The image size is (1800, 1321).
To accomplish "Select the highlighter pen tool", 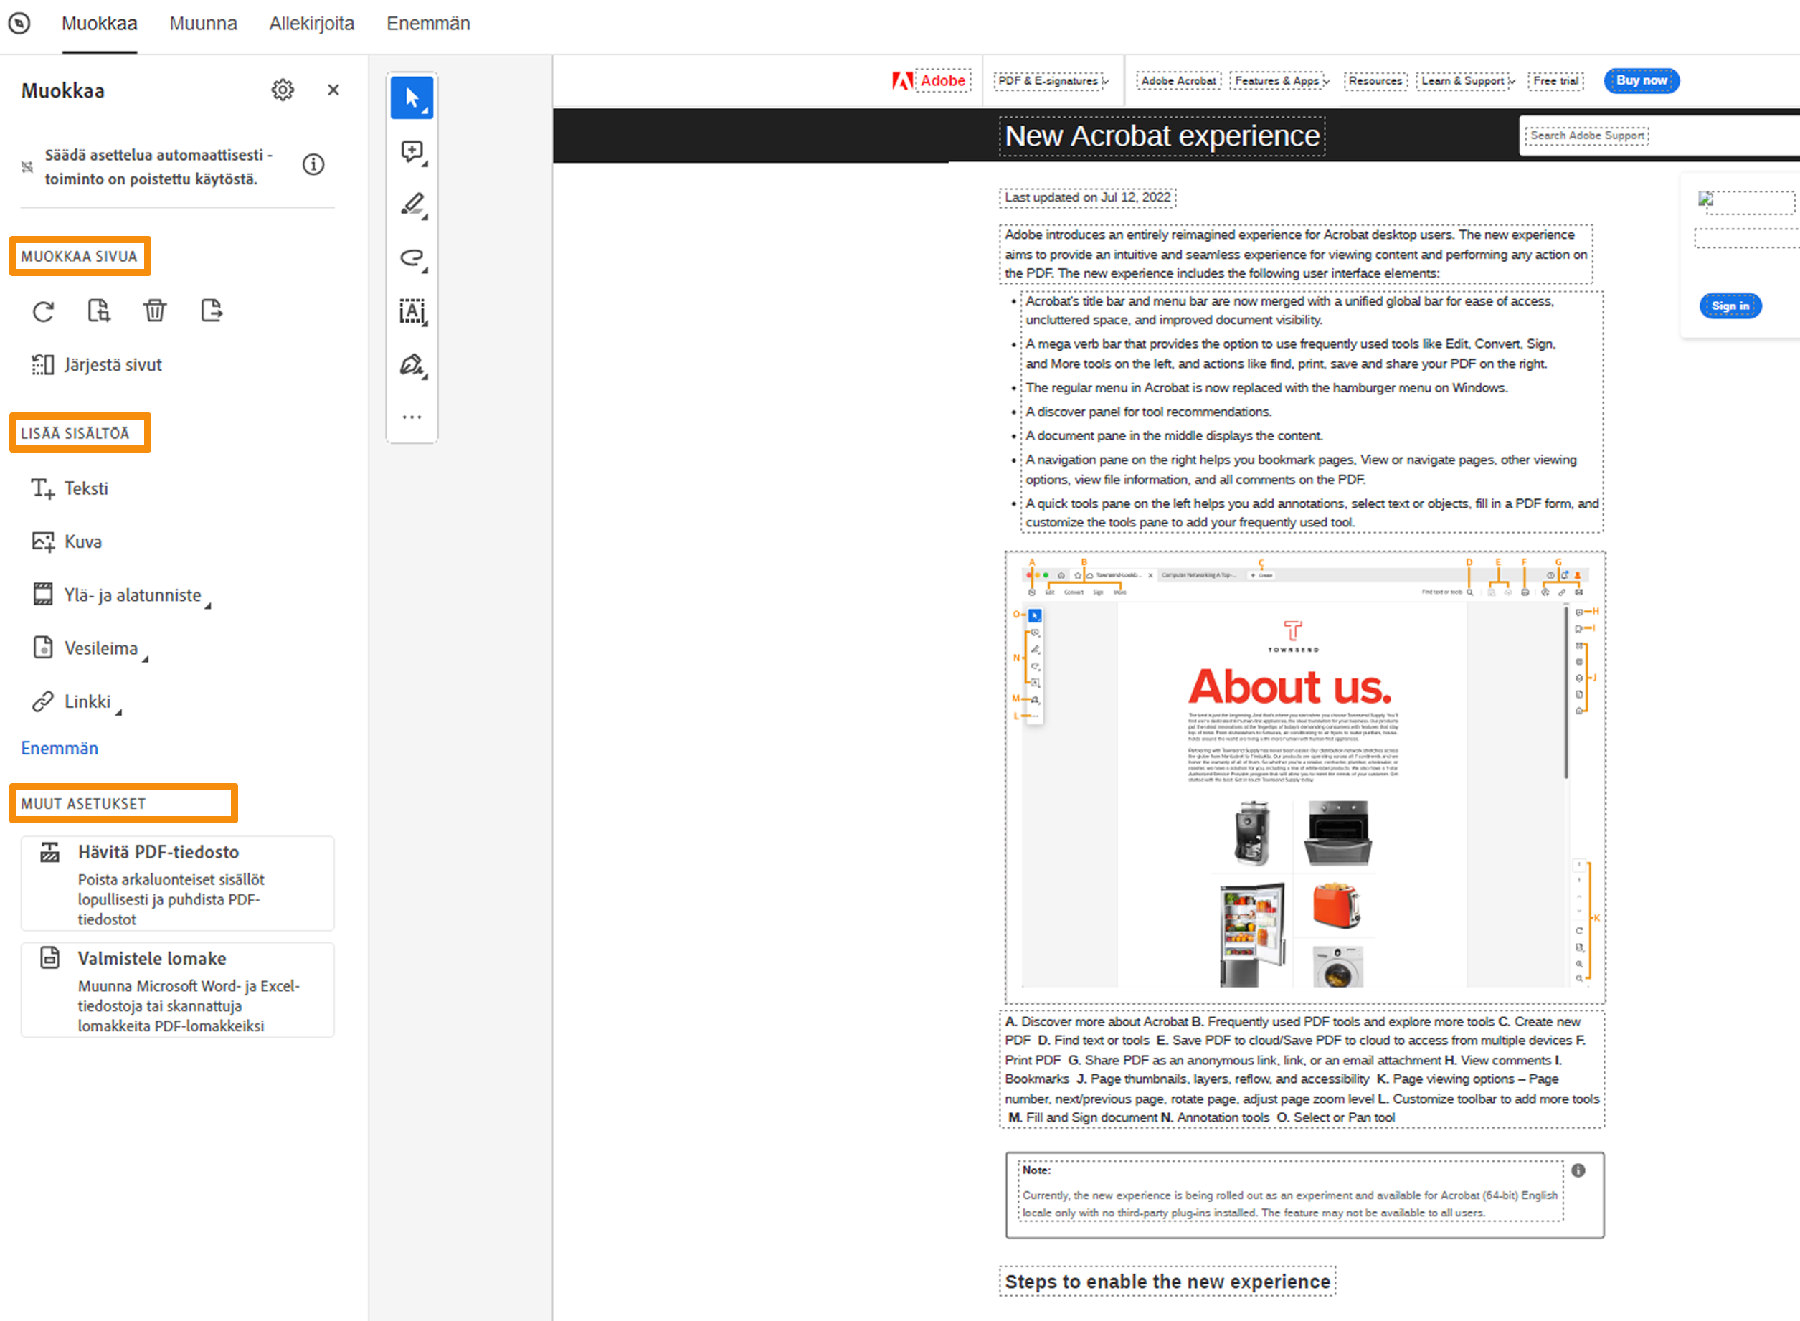I will pos(412,204).
